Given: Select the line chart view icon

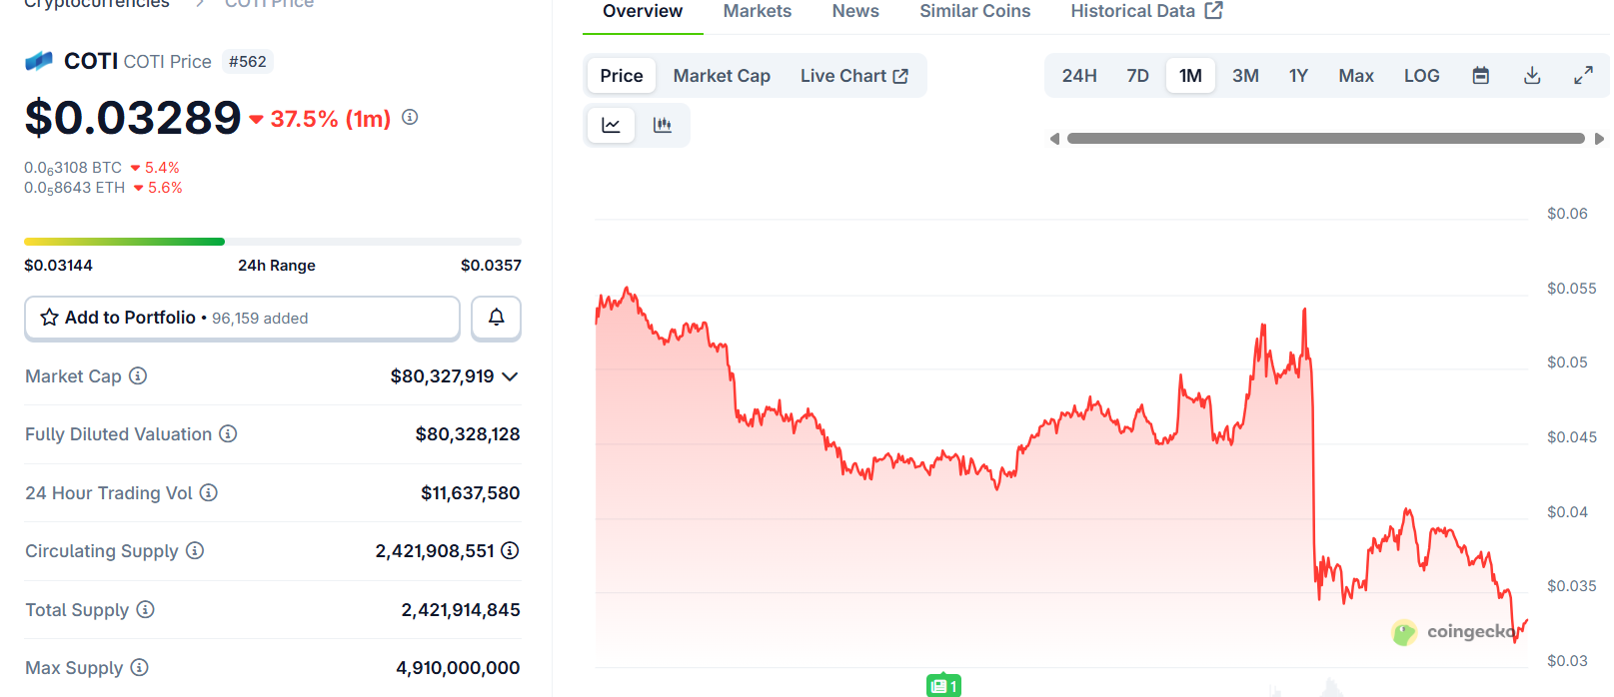Looking at the screenshot, I should (611, 125).
